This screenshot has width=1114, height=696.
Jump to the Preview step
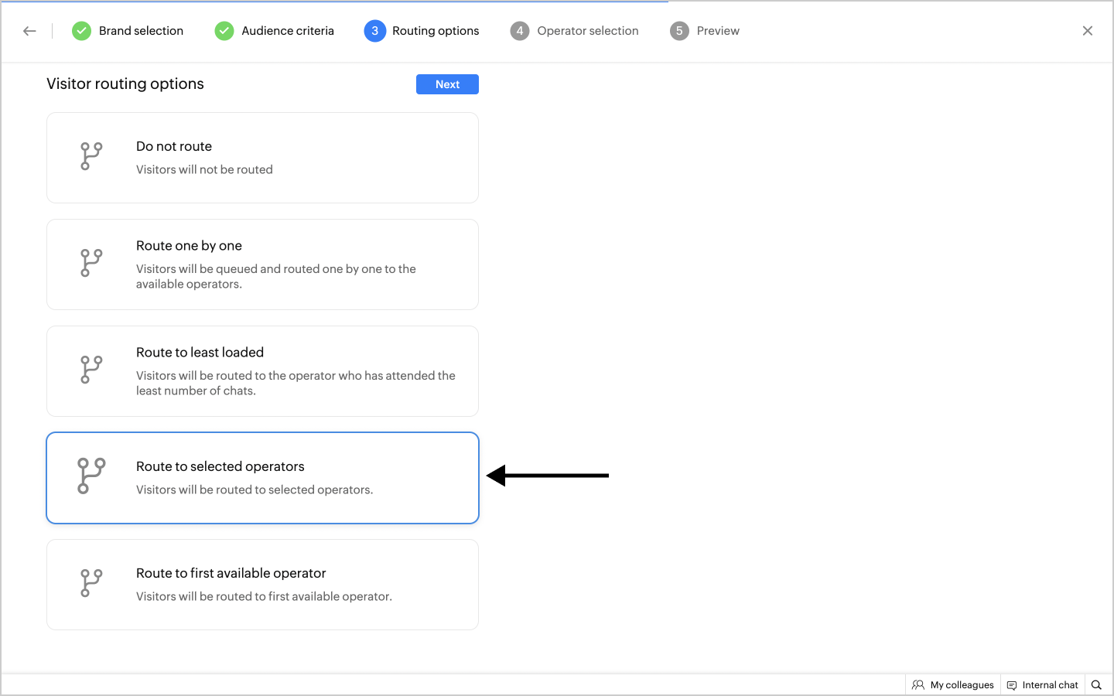tap(717, 31)
